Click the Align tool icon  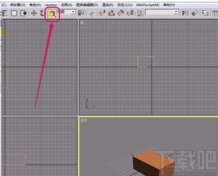click(194, 14)
